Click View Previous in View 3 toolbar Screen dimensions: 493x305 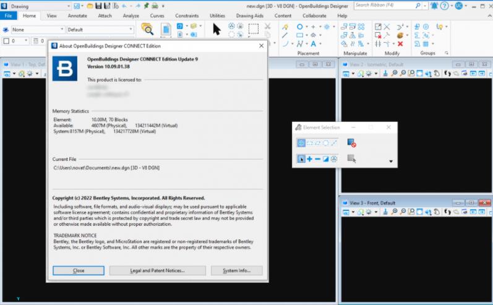click(x=473, y=212)
